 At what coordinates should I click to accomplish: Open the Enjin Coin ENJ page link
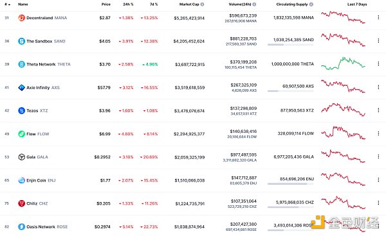point(41,180)
